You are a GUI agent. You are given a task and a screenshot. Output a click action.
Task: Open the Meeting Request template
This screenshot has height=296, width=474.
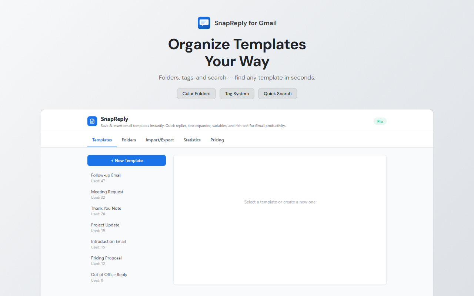coord(127,194)
